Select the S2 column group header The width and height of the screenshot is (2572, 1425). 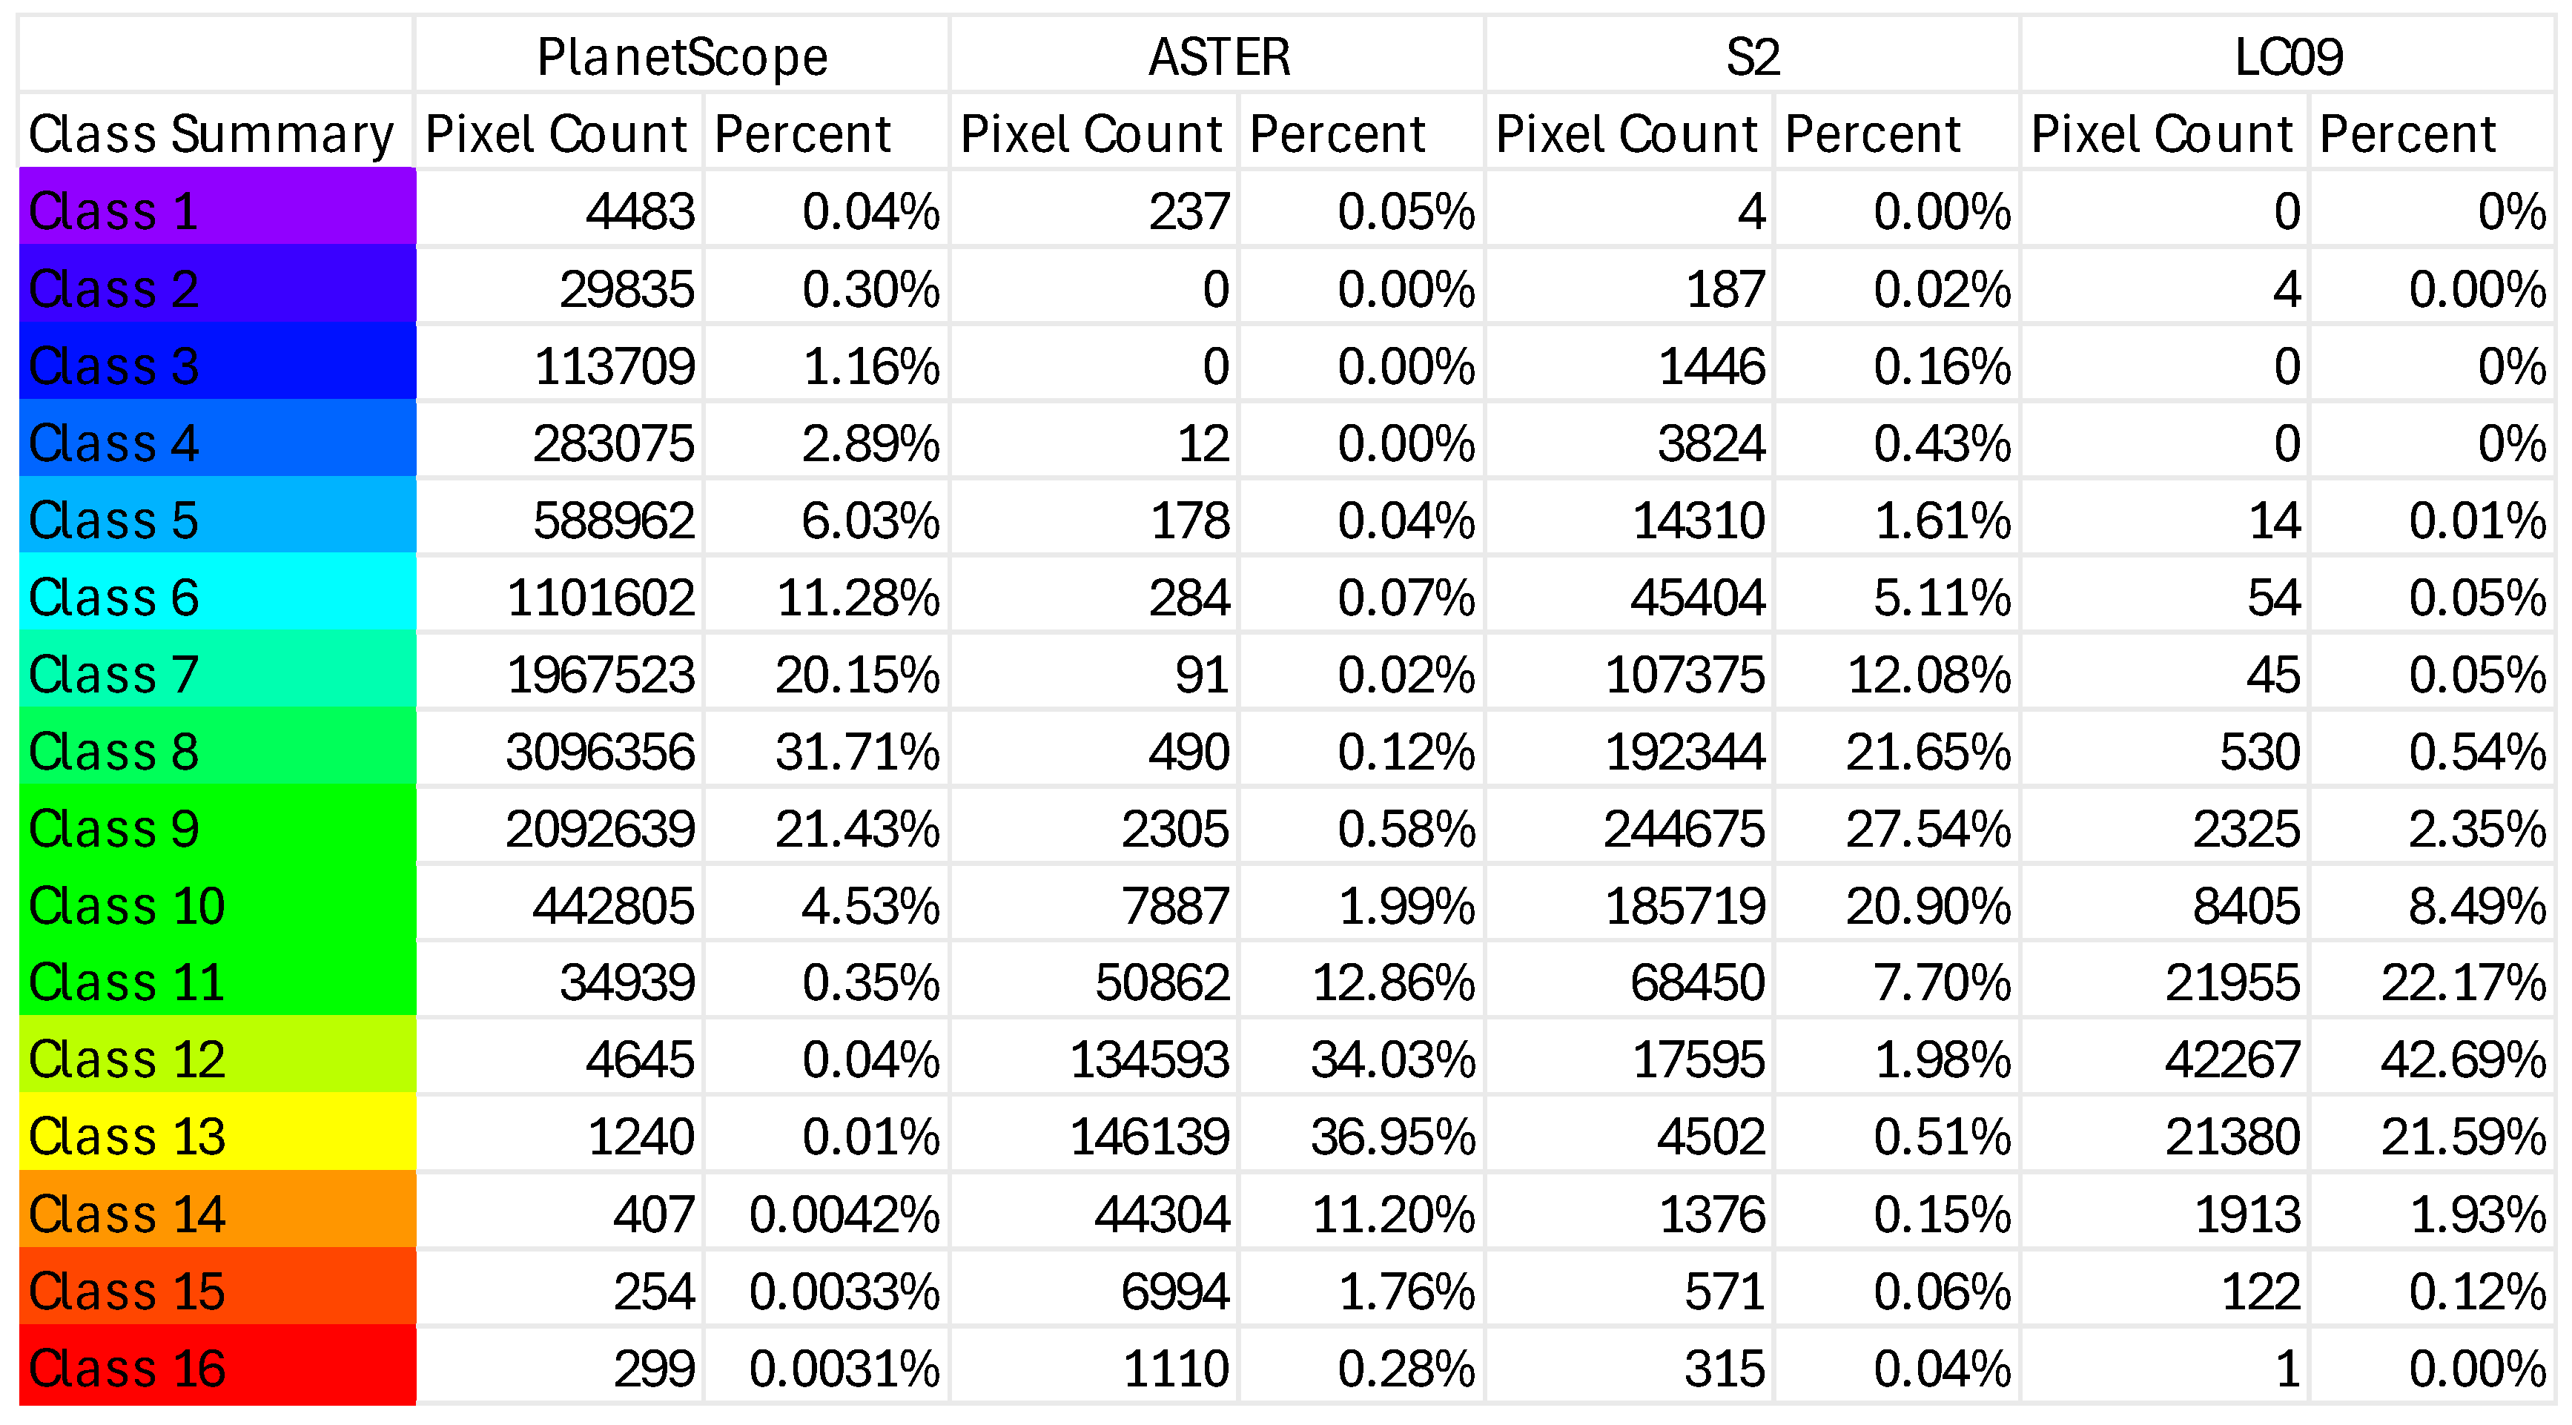point(1753,56)
